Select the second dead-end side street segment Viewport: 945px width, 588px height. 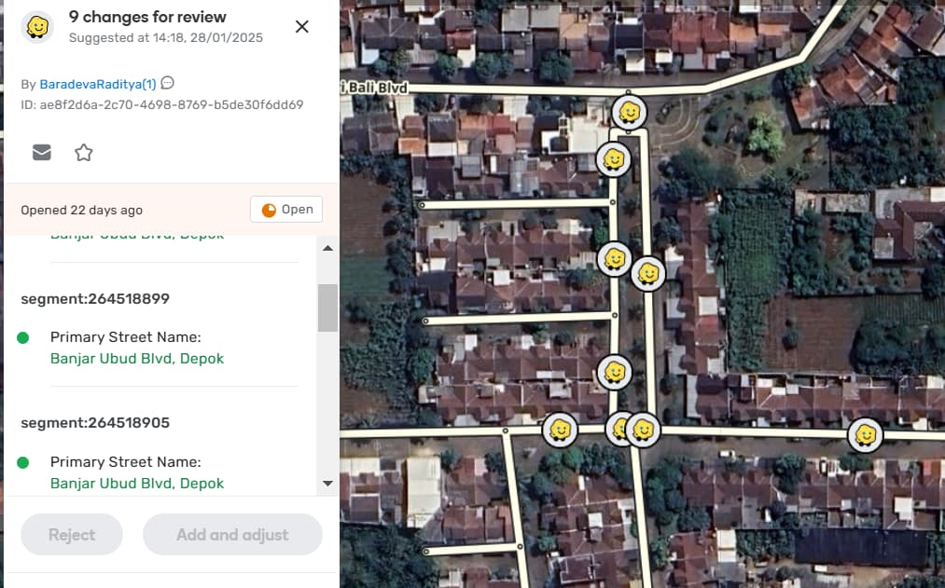(520, 318)
